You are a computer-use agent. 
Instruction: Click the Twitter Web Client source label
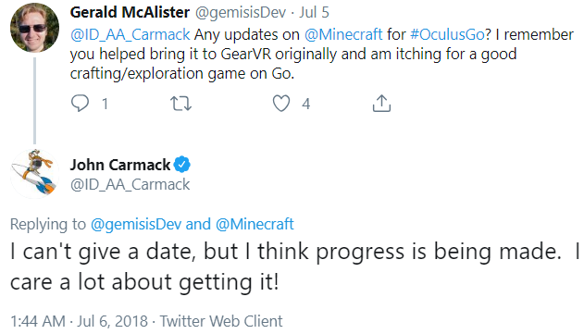pos(221,321)
